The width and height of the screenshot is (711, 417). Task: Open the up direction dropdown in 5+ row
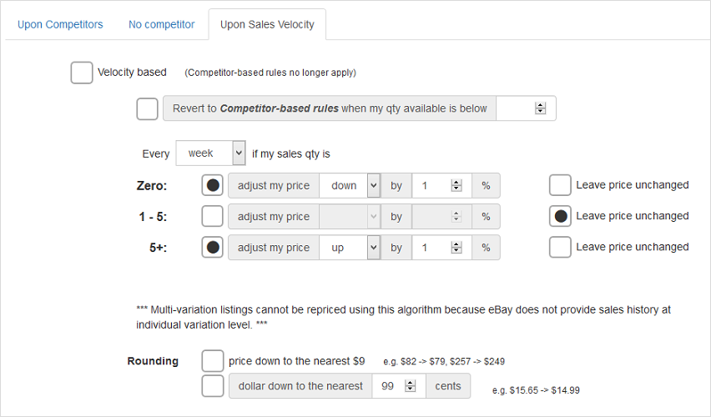[350, 247]
